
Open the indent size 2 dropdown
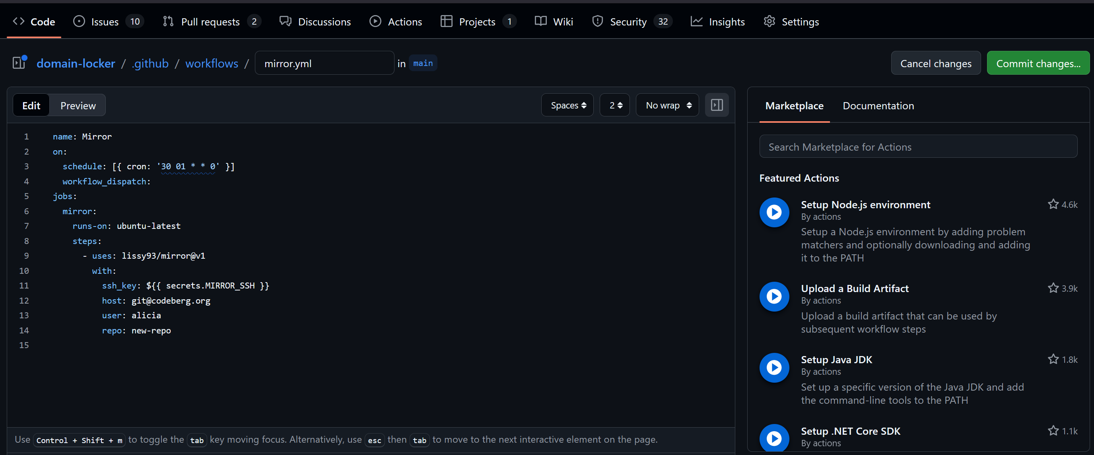click(615, 105)
